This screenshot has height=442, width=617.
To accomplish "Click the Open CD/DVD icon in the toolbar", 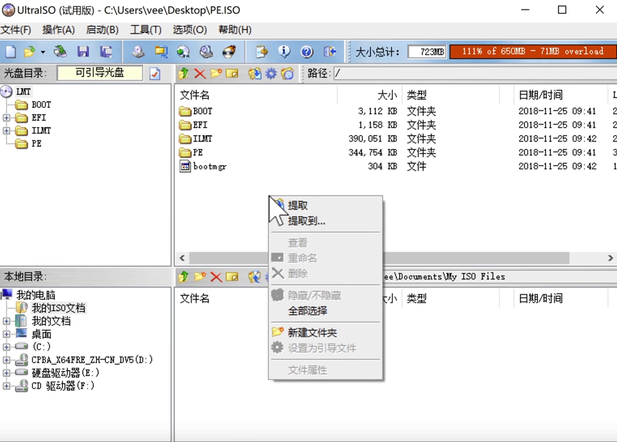I will (x=60, y=51).
